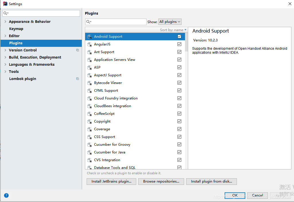Select the Database Tools and SQL row

click(135, 167)
